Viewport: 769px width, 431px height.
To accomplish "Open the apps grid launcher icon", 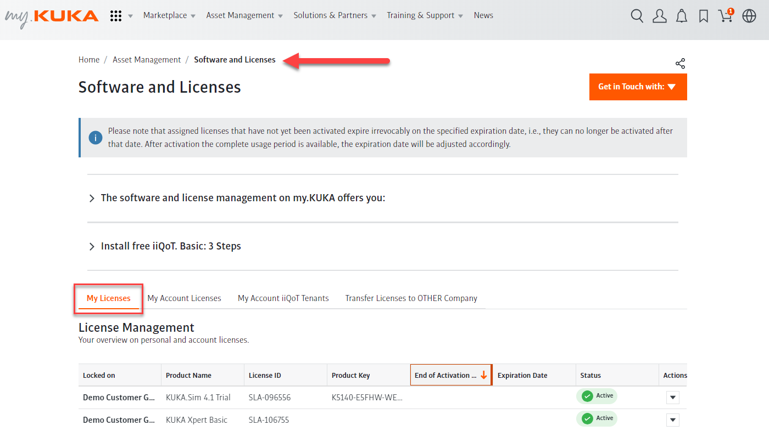I will [116, 16].
